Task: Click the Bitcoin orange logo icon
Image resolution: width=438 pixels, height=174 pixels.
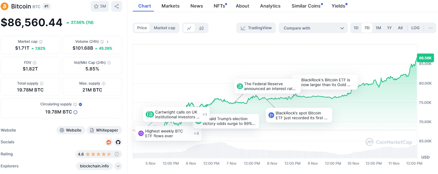Action: (5, 6)
